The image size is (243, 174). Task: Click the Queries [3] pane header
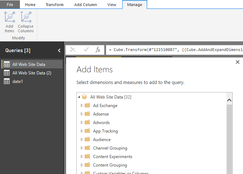(18, 50)
